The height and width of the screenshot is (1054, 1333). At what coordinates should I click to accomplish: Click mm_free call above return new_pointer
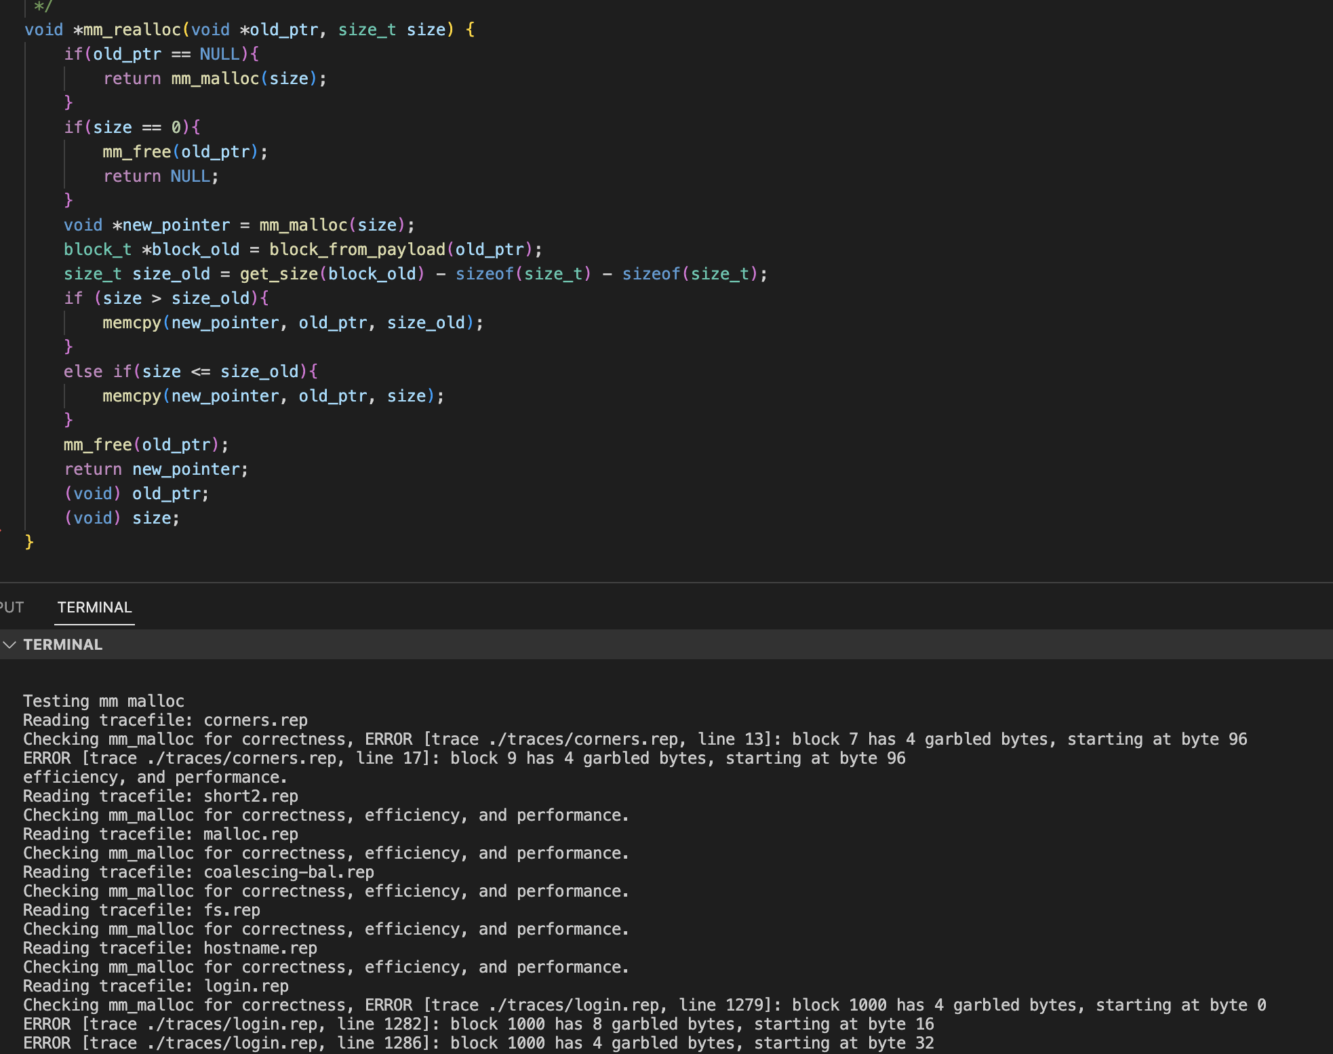98,445
